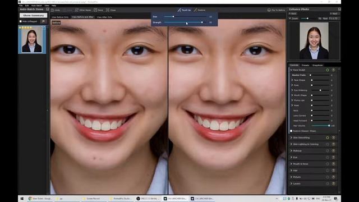The height and width of the screenshot is (202, 359).
Task: Check the Hide Unflagged checkbox
Action: click(x=21, y=21)
